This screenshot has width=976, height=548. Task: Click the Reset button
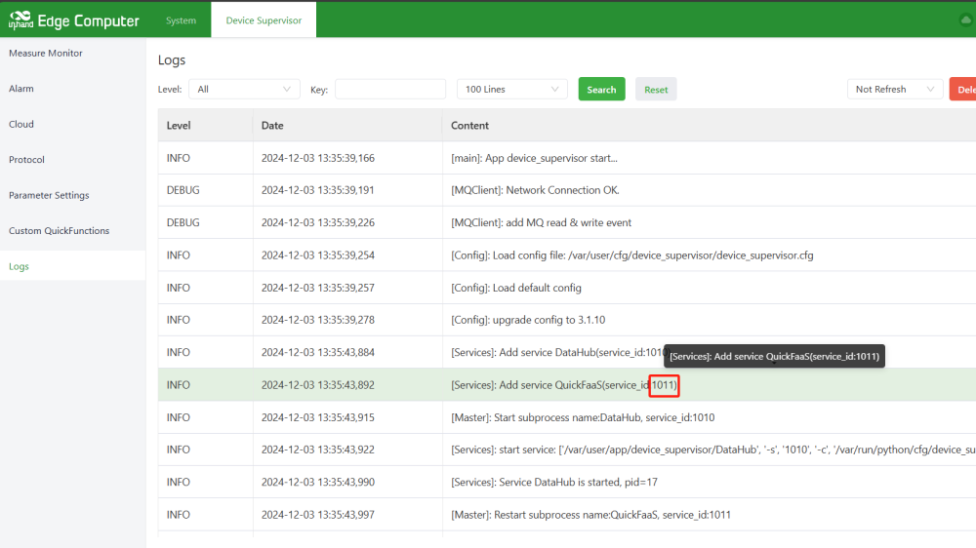coord(656,89)
